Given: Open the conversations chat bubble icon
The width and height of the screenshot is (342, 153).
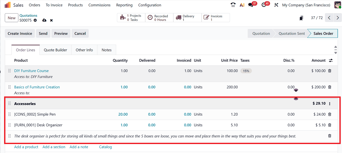Looking at the screenshot, I should [250, 5].
